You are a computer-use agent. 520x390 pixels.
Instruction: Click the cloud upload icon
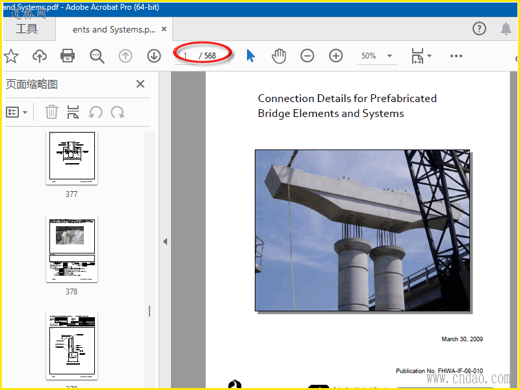point(40,56)
